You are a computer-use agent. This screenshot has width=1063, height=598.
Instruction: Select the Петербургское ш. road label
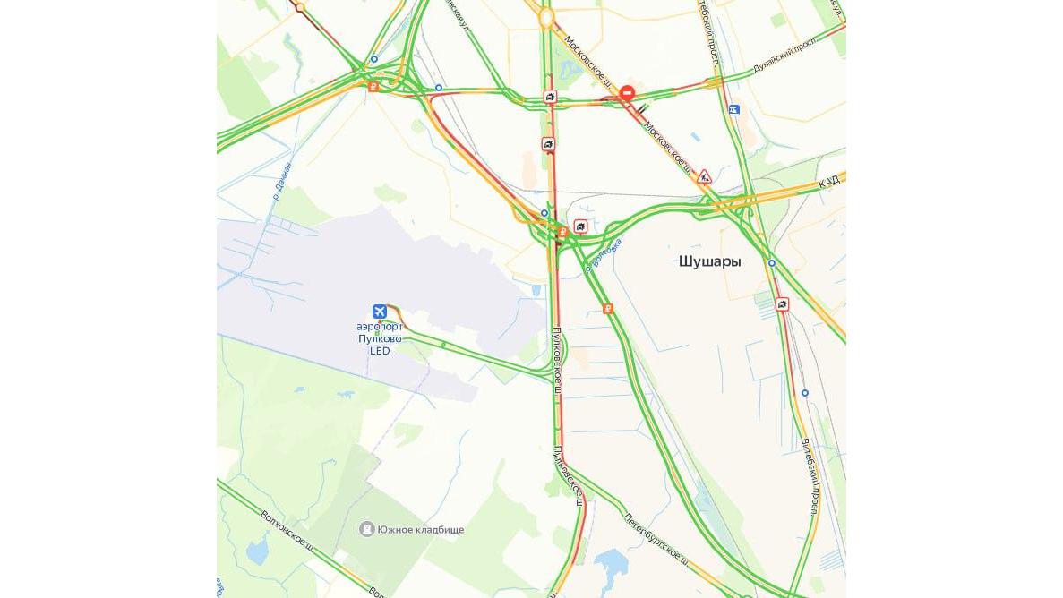pyautogui.click(x=656, y=541)
